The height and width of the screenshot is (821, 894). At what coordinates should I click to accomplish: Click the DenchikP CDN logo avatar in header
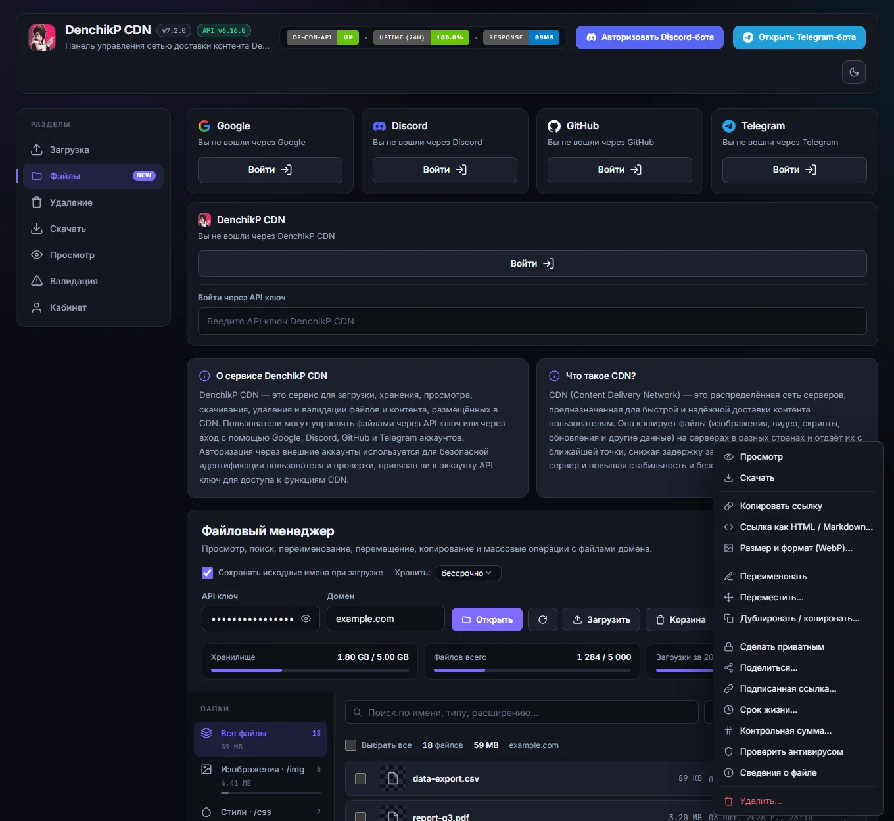pyautogui.click(x=42, y=37)
